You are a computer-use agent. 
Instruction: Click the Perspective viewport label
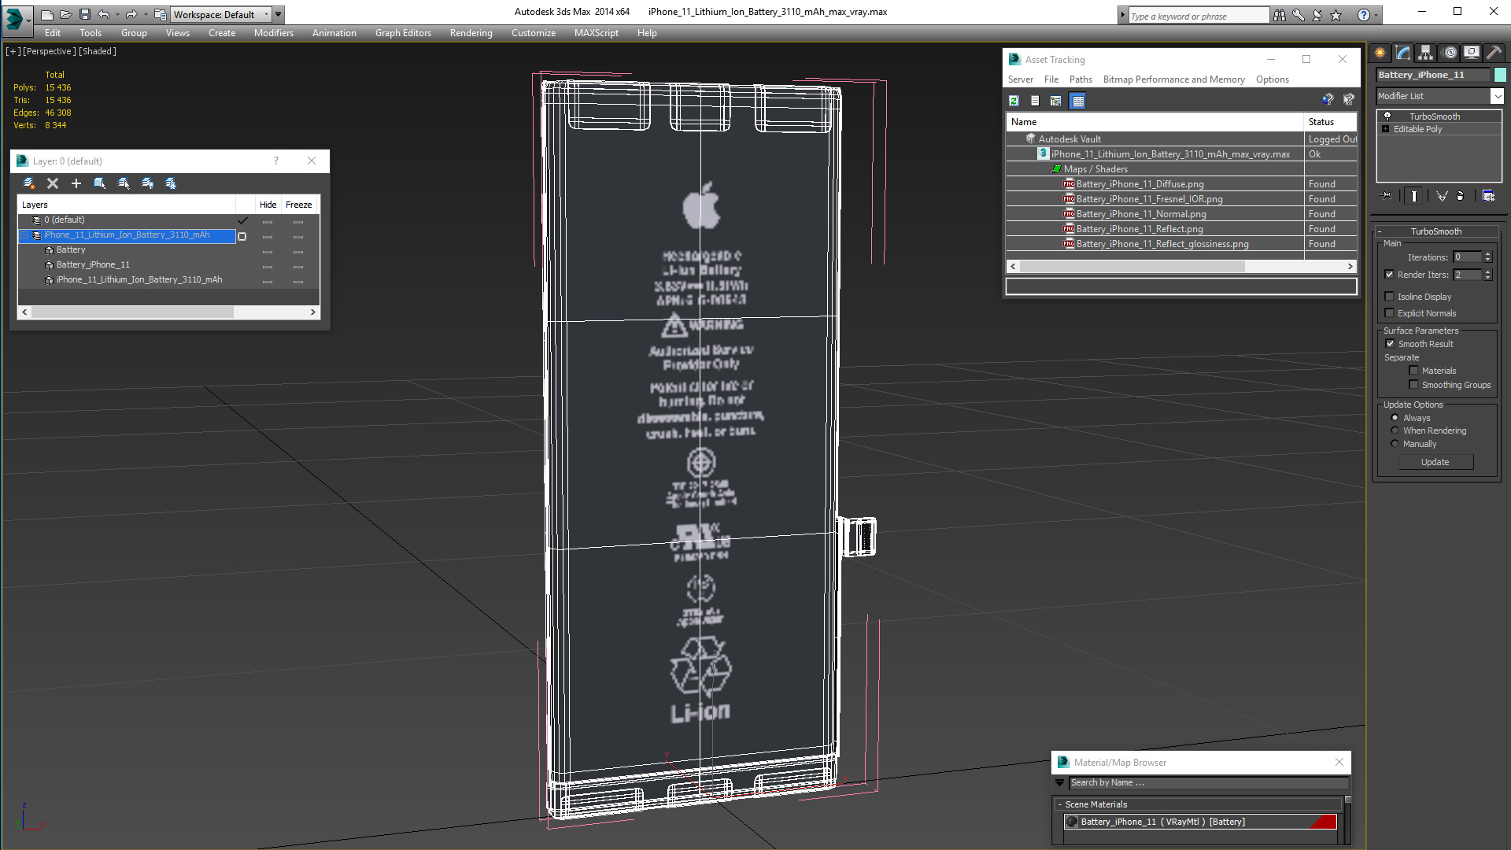pos(50,51)
